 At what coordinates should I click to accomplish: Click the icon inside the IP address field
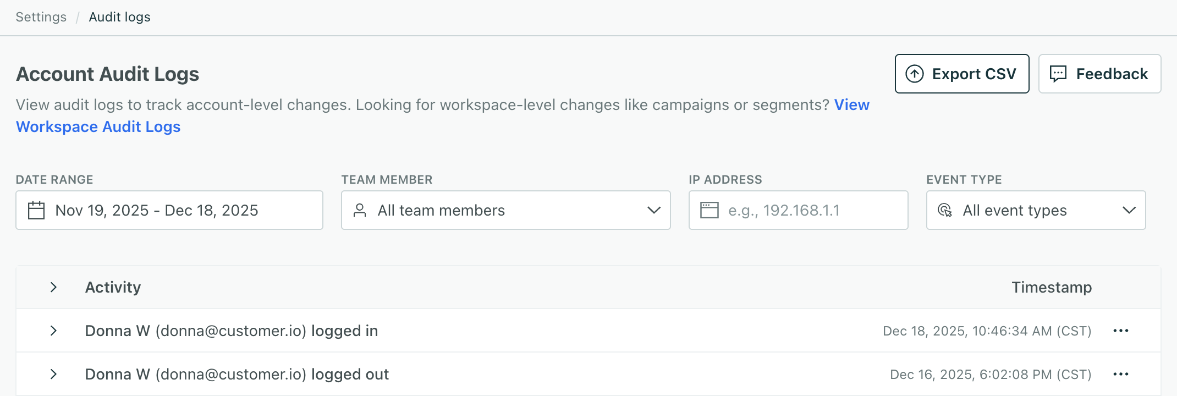[710, 210]
